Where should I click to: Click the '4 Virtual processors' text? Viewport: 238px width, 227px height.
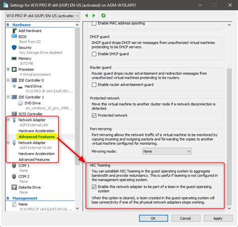35,74
